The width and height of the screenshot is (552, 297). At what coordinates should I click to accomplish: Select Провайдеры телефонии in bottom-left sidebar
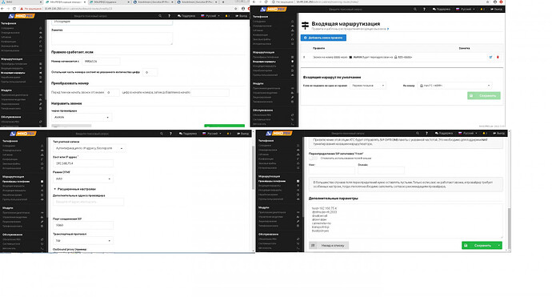coord(16,182)
